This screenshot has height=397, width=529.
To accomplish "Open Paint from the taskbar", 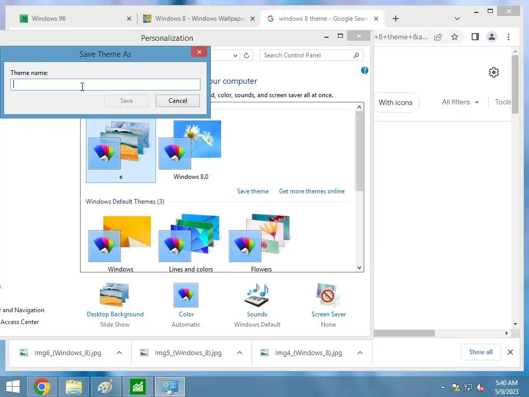I will point(105,387).
